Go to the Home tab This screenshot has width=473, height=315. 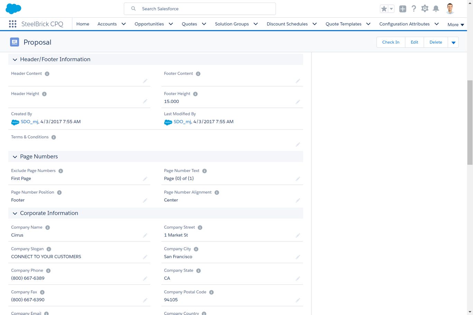pos(83,24)
